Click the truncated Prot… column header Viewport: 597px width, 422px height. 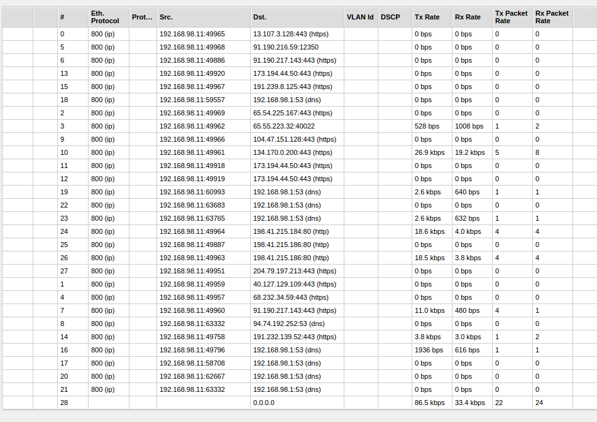pos(143,17)
